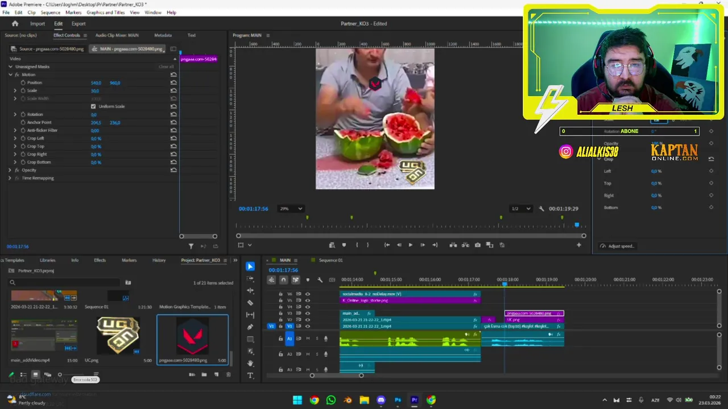Select the Track Select Forward tool
The width and height of the screenshot is (728, 409).
pyautogui.click(x=250, y=279)
